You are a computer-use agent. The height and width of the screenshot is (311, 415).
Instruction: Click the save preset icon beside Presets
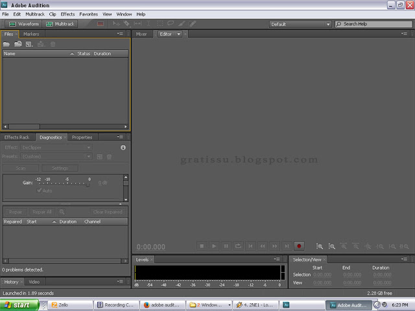tap(100, 157)
